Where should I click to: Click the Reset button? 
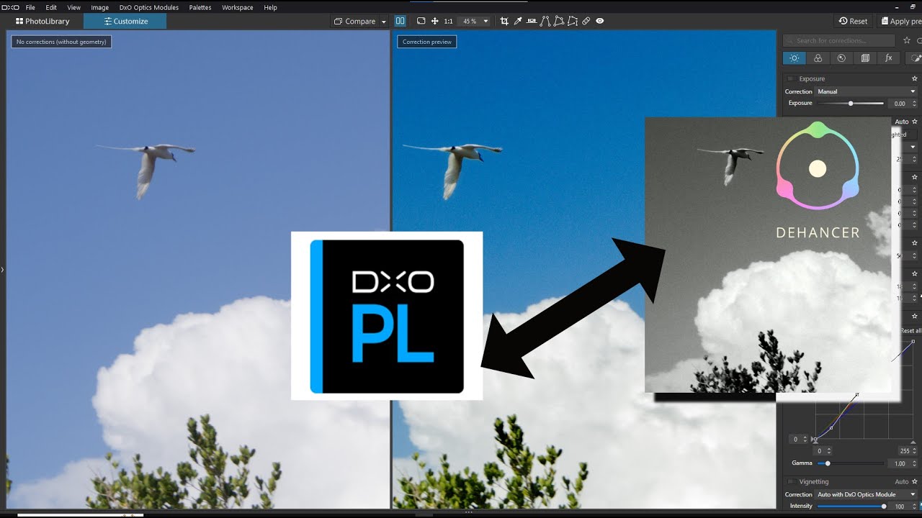[x=854, y=21]
